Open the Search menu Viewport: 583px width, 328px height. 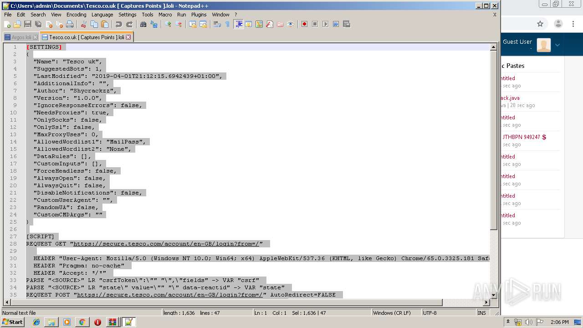coord(38,15)
